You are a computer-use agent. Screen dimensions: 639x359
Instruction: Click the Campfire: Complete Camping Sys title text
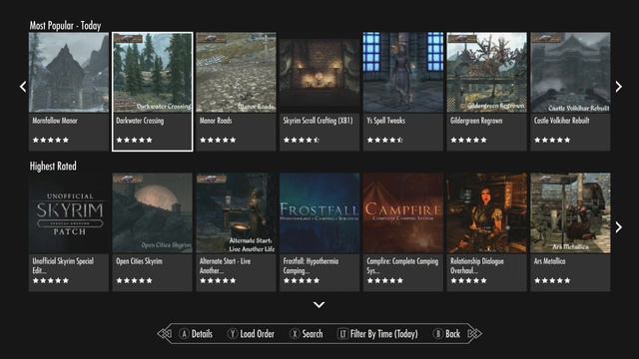tap(402, 266)
